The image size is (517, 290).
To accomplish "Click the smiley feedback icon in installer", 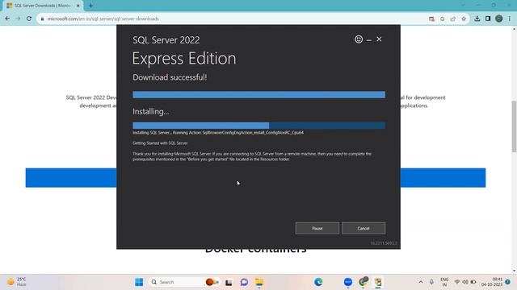I will pyautogui.click(x=359, y=39).
